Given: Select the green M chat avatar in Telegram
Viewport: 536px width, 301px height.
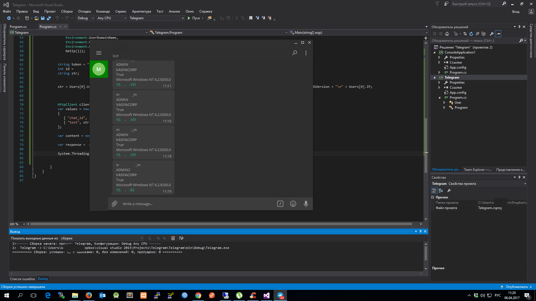Looking at the screenshot, I should (x=99, y=69).
